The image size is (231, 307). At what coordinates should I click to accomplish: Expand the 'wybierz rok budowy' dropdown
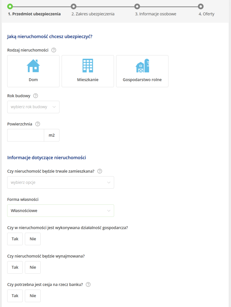(x=33, y=107)
